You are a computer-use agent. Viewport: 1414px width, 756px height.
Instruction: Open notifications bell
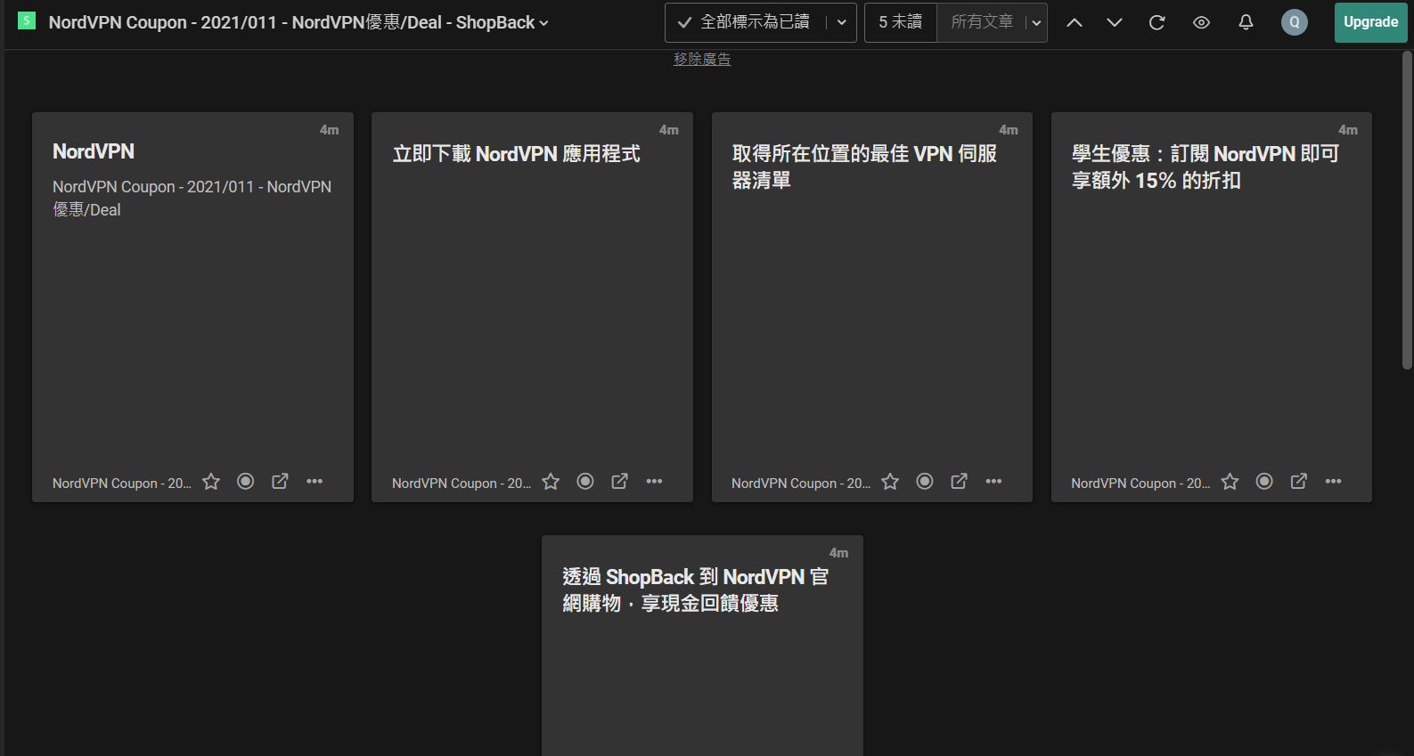click(1246, 22)
